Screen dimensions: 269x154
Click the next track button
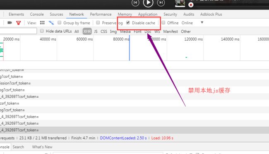pos(161,2)
